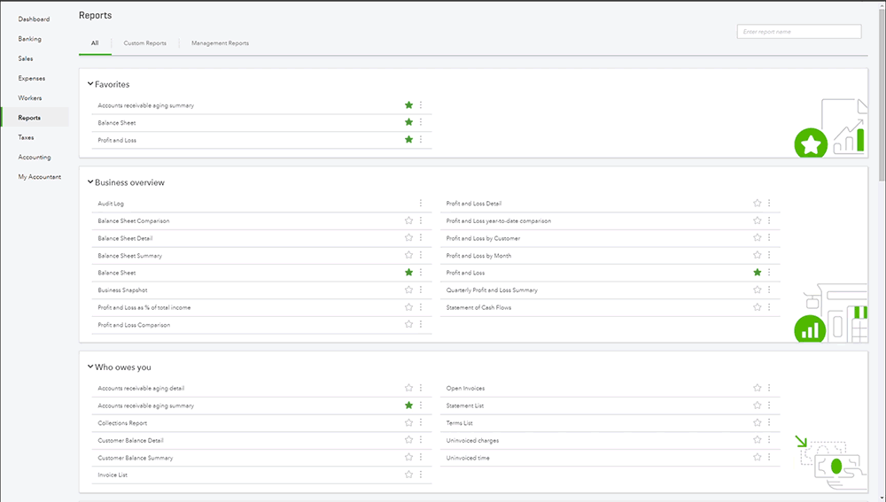
Task: Star the Invoice List report
Action: (408, 475)
